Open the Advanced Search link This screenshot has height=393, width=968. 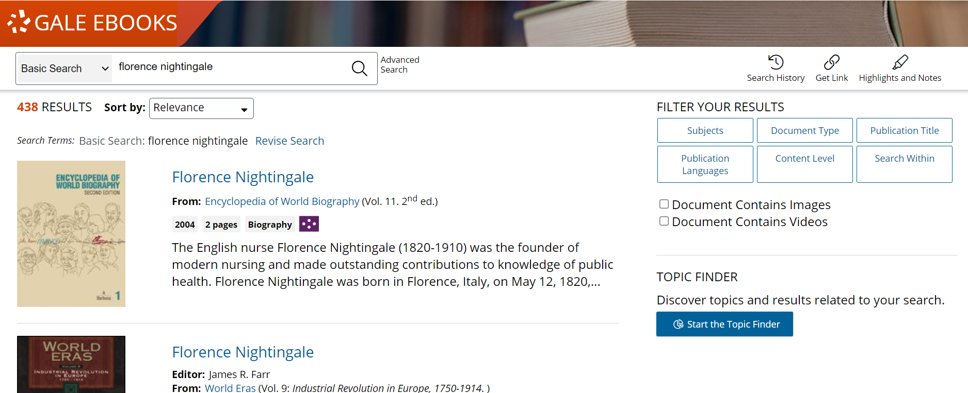click(399, 65)
